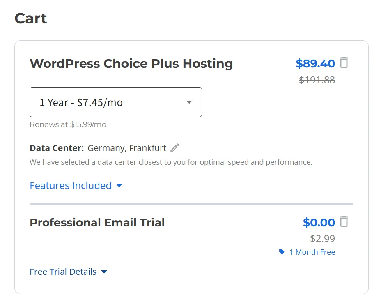
Task: Click the crossed-out $191.88 original price
Action: tap(317, 80)
